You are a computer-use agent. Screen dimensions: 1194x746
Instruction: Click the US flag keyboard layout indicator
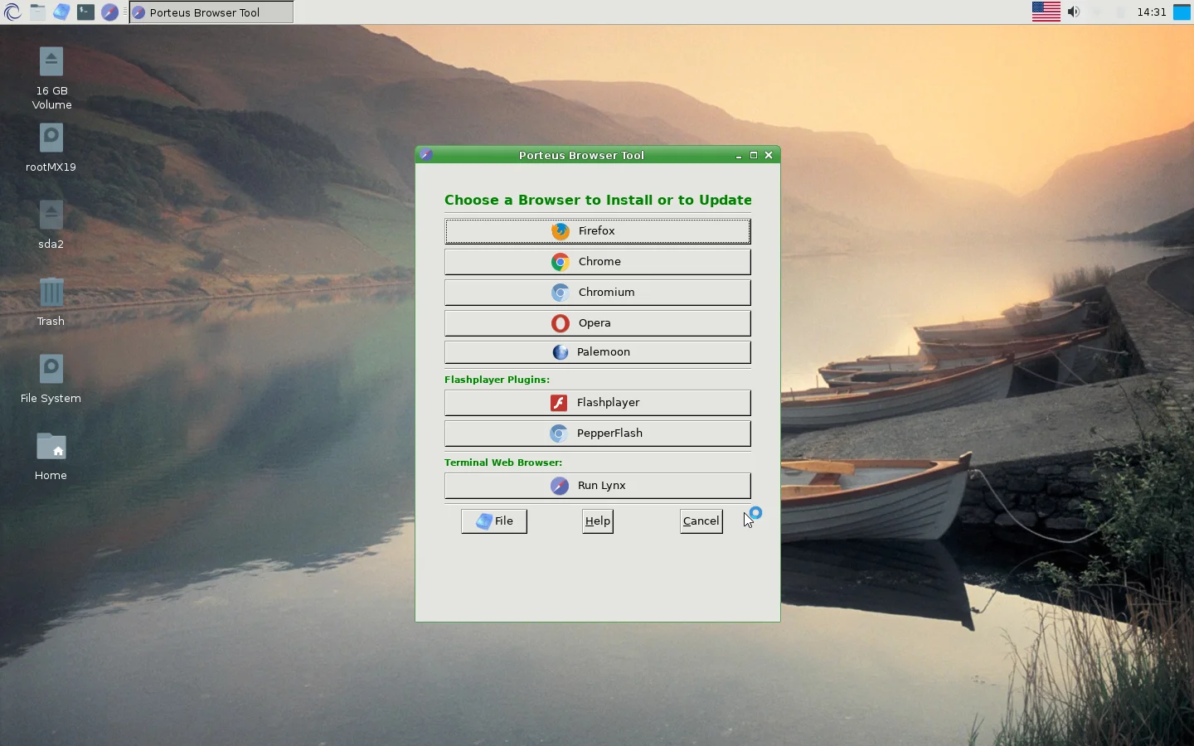pyautogui.click(x=1046, y=12)
